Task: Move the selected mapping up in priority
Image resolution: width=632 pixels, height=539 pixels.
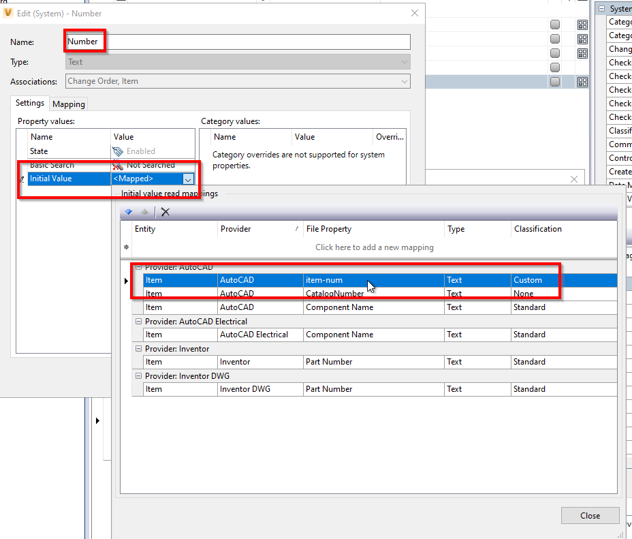Action: point(144,212)
